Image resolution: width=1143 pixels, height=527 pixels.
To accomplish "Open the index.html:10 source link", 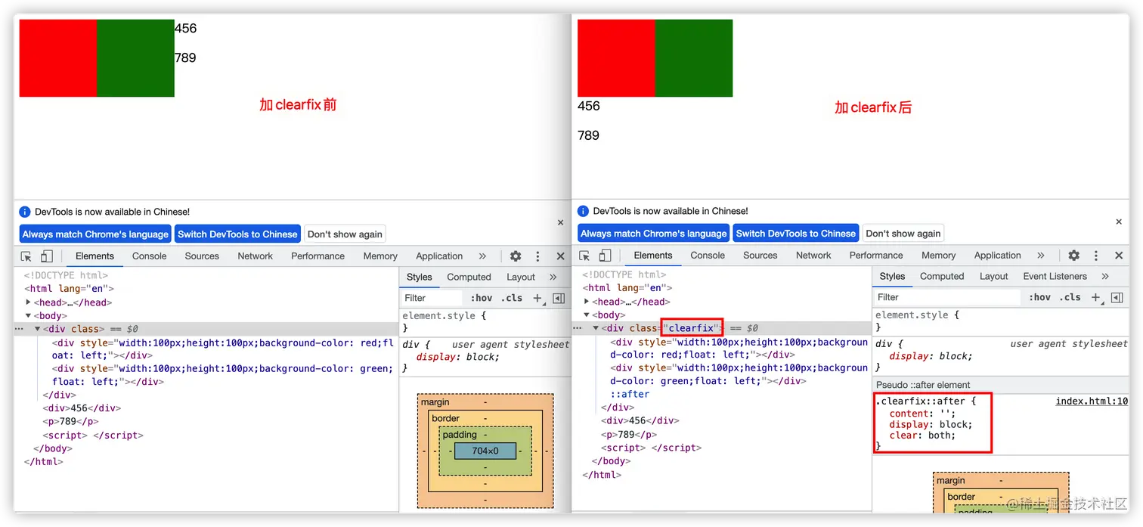I will point(1092,401).
